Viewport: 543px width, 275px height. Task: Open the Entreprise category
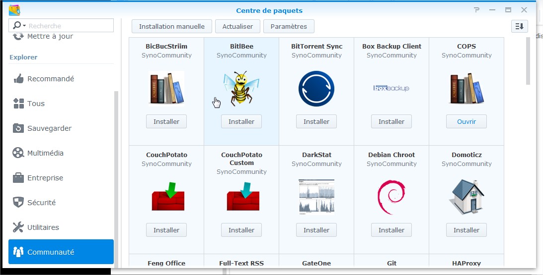pos(61,178)
